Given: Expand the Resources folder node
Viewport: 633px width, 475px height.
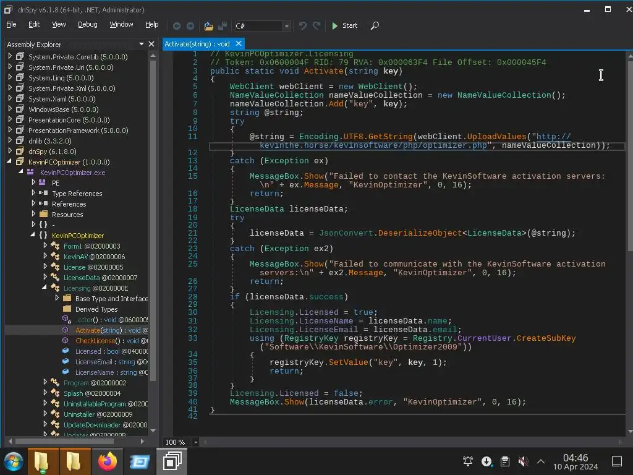Looking at the screenshot, I should click(33, 213).
